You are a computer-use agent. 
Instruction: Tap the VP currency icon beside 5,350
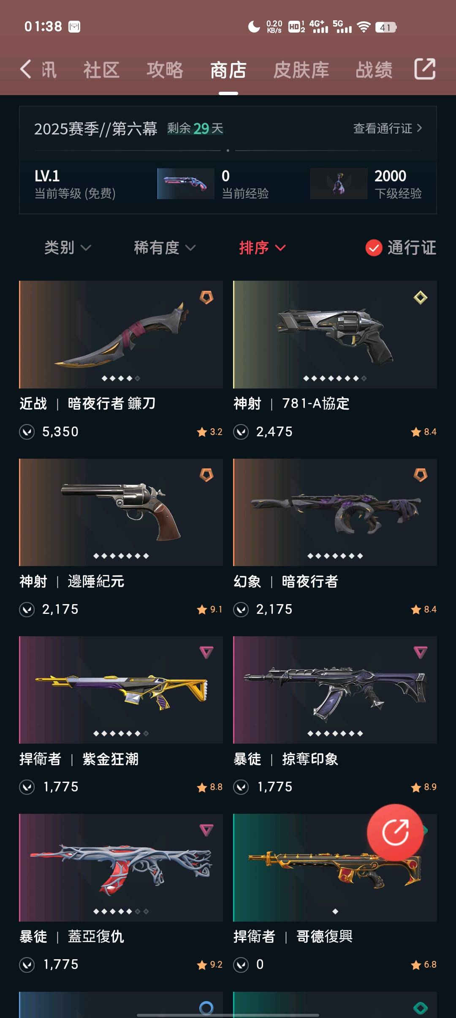[x=27, y=432]
